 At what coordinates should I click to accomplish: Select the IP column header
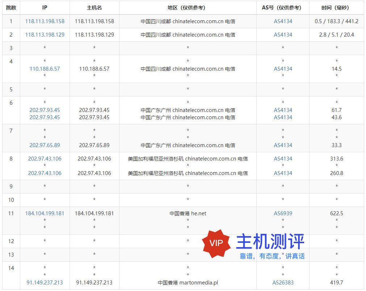tap(45, 8)
